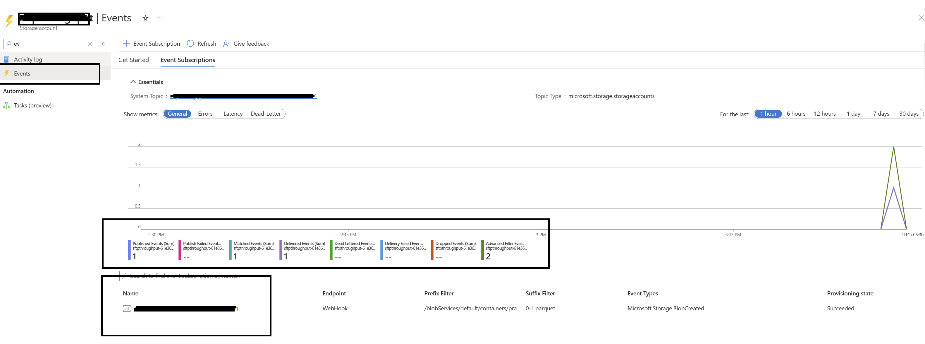
Task: Select the 6 hours time range pill
Action: click(x=796, y=114)
